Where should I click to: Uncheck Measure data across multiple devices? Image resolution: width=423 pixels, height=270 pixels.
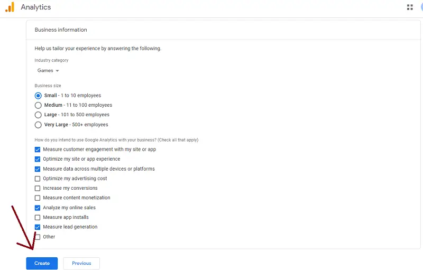(x=38, y=169)
